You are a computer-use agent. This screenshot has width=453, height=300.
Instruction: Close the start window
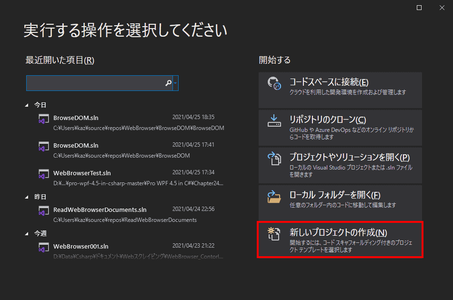(x=442, y=8)
